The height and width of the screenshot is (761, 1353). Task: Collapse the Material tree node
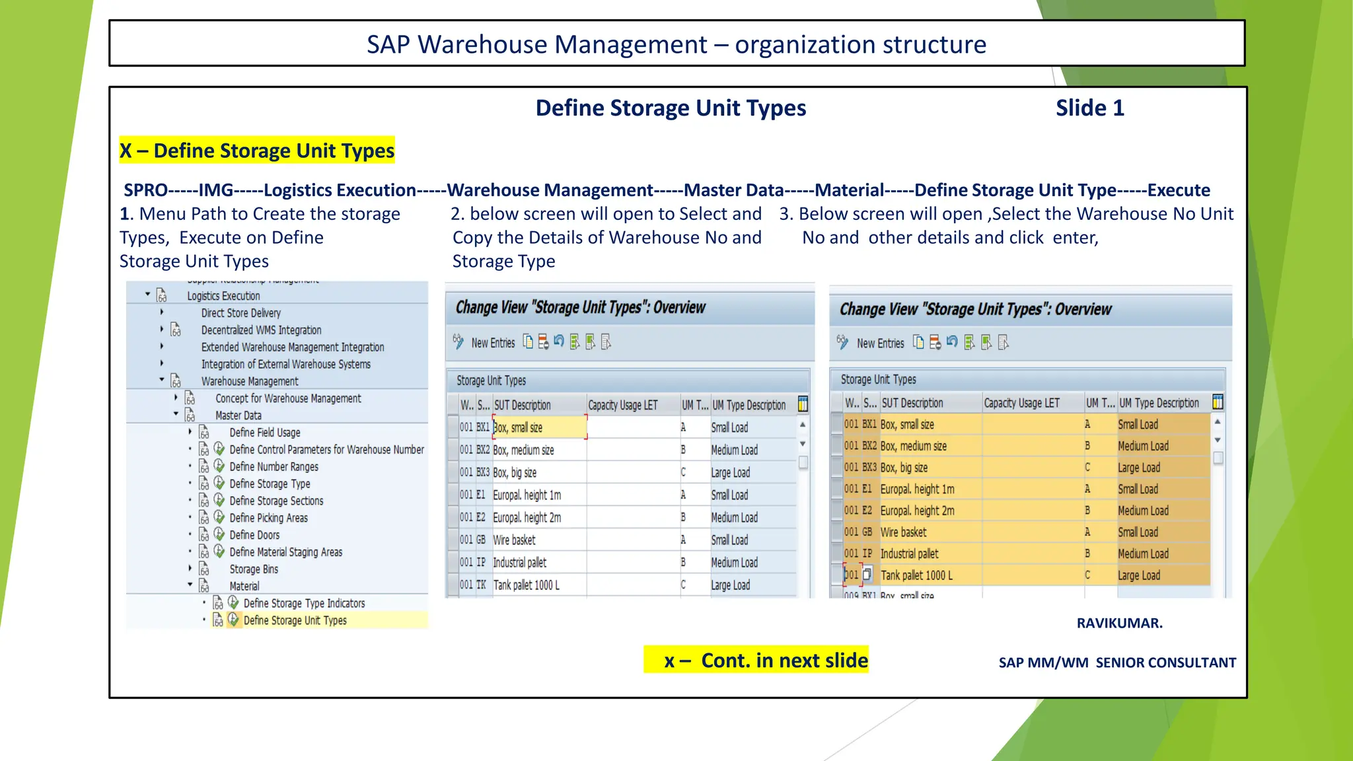coord(190,584)
